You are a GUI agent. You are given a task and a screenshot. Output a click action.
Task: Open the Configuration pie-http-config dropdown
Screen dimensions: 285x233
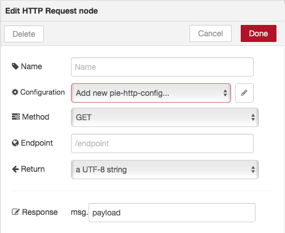click(151, 93)
